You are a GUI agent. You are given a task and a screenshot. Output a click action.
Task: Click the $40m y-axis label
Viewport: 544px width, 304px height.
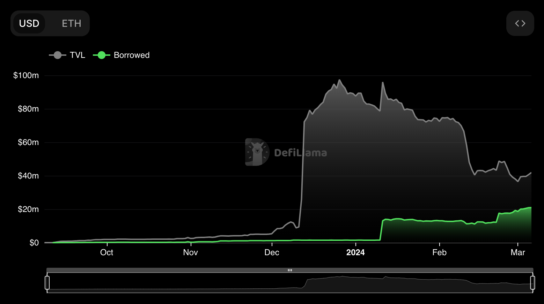click(x=28, y=176)
